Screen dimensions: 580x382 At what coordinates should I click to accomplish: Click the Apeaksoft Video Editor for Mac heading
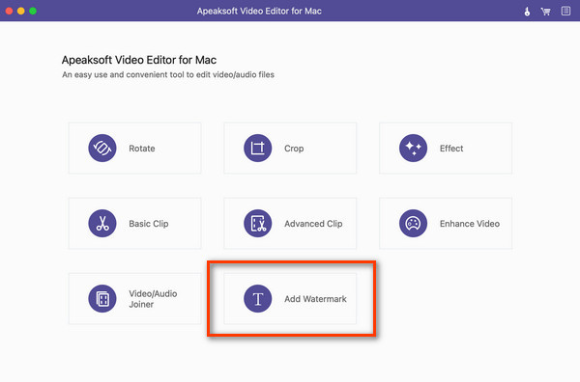[139, 60]
